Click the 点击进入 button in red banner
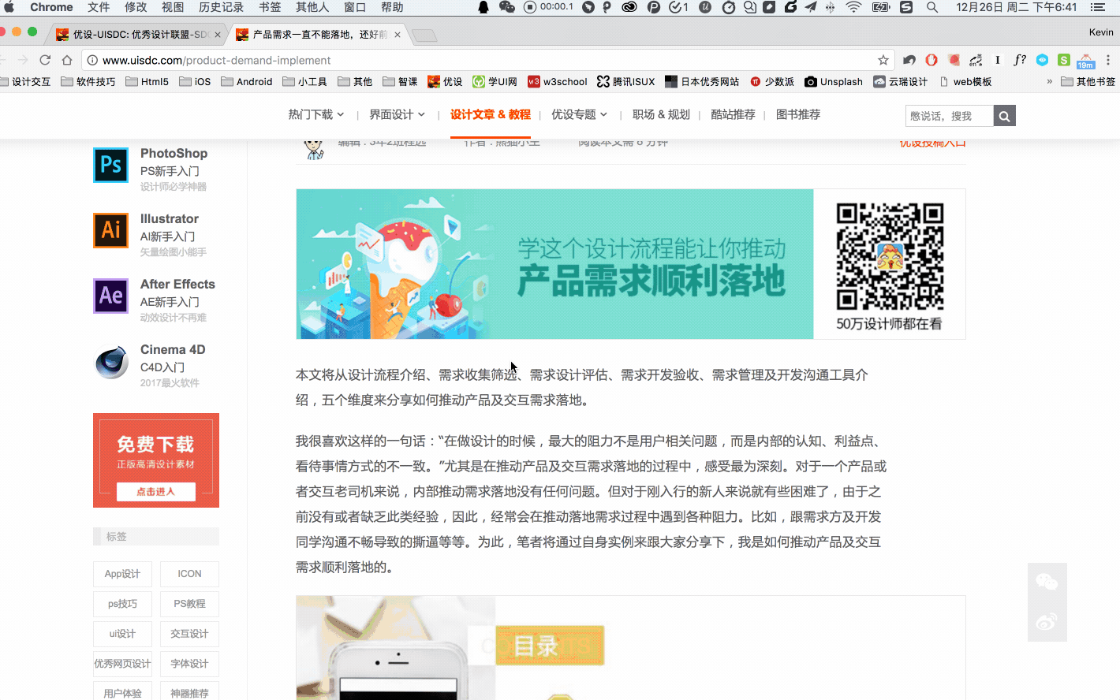The image size is (1120, 700). pos(155,492)
